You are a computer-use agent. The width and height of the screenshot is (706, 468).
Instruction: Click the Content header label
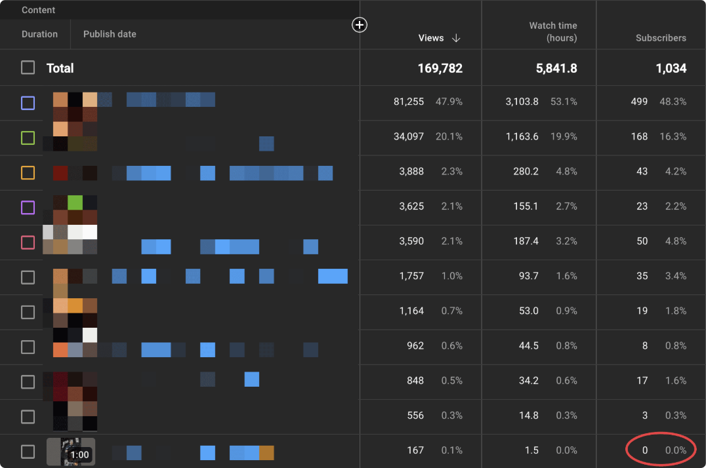(x=38, y=10)
